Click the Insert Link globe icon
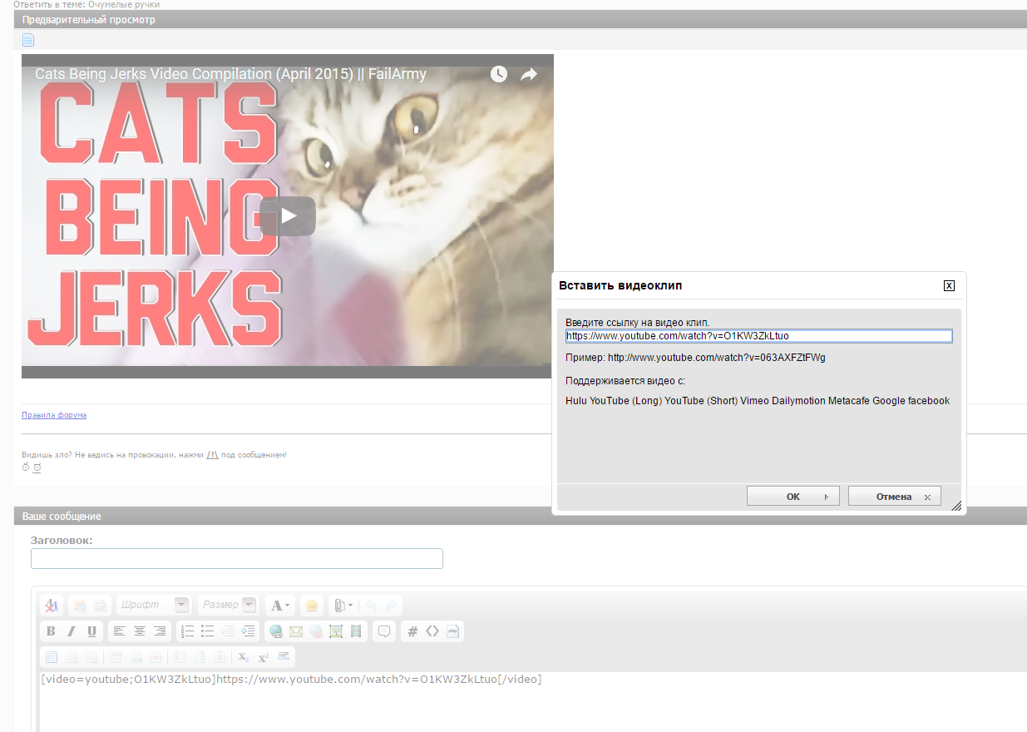Screen dimensions: 1027x732 [x=276, y=631]
